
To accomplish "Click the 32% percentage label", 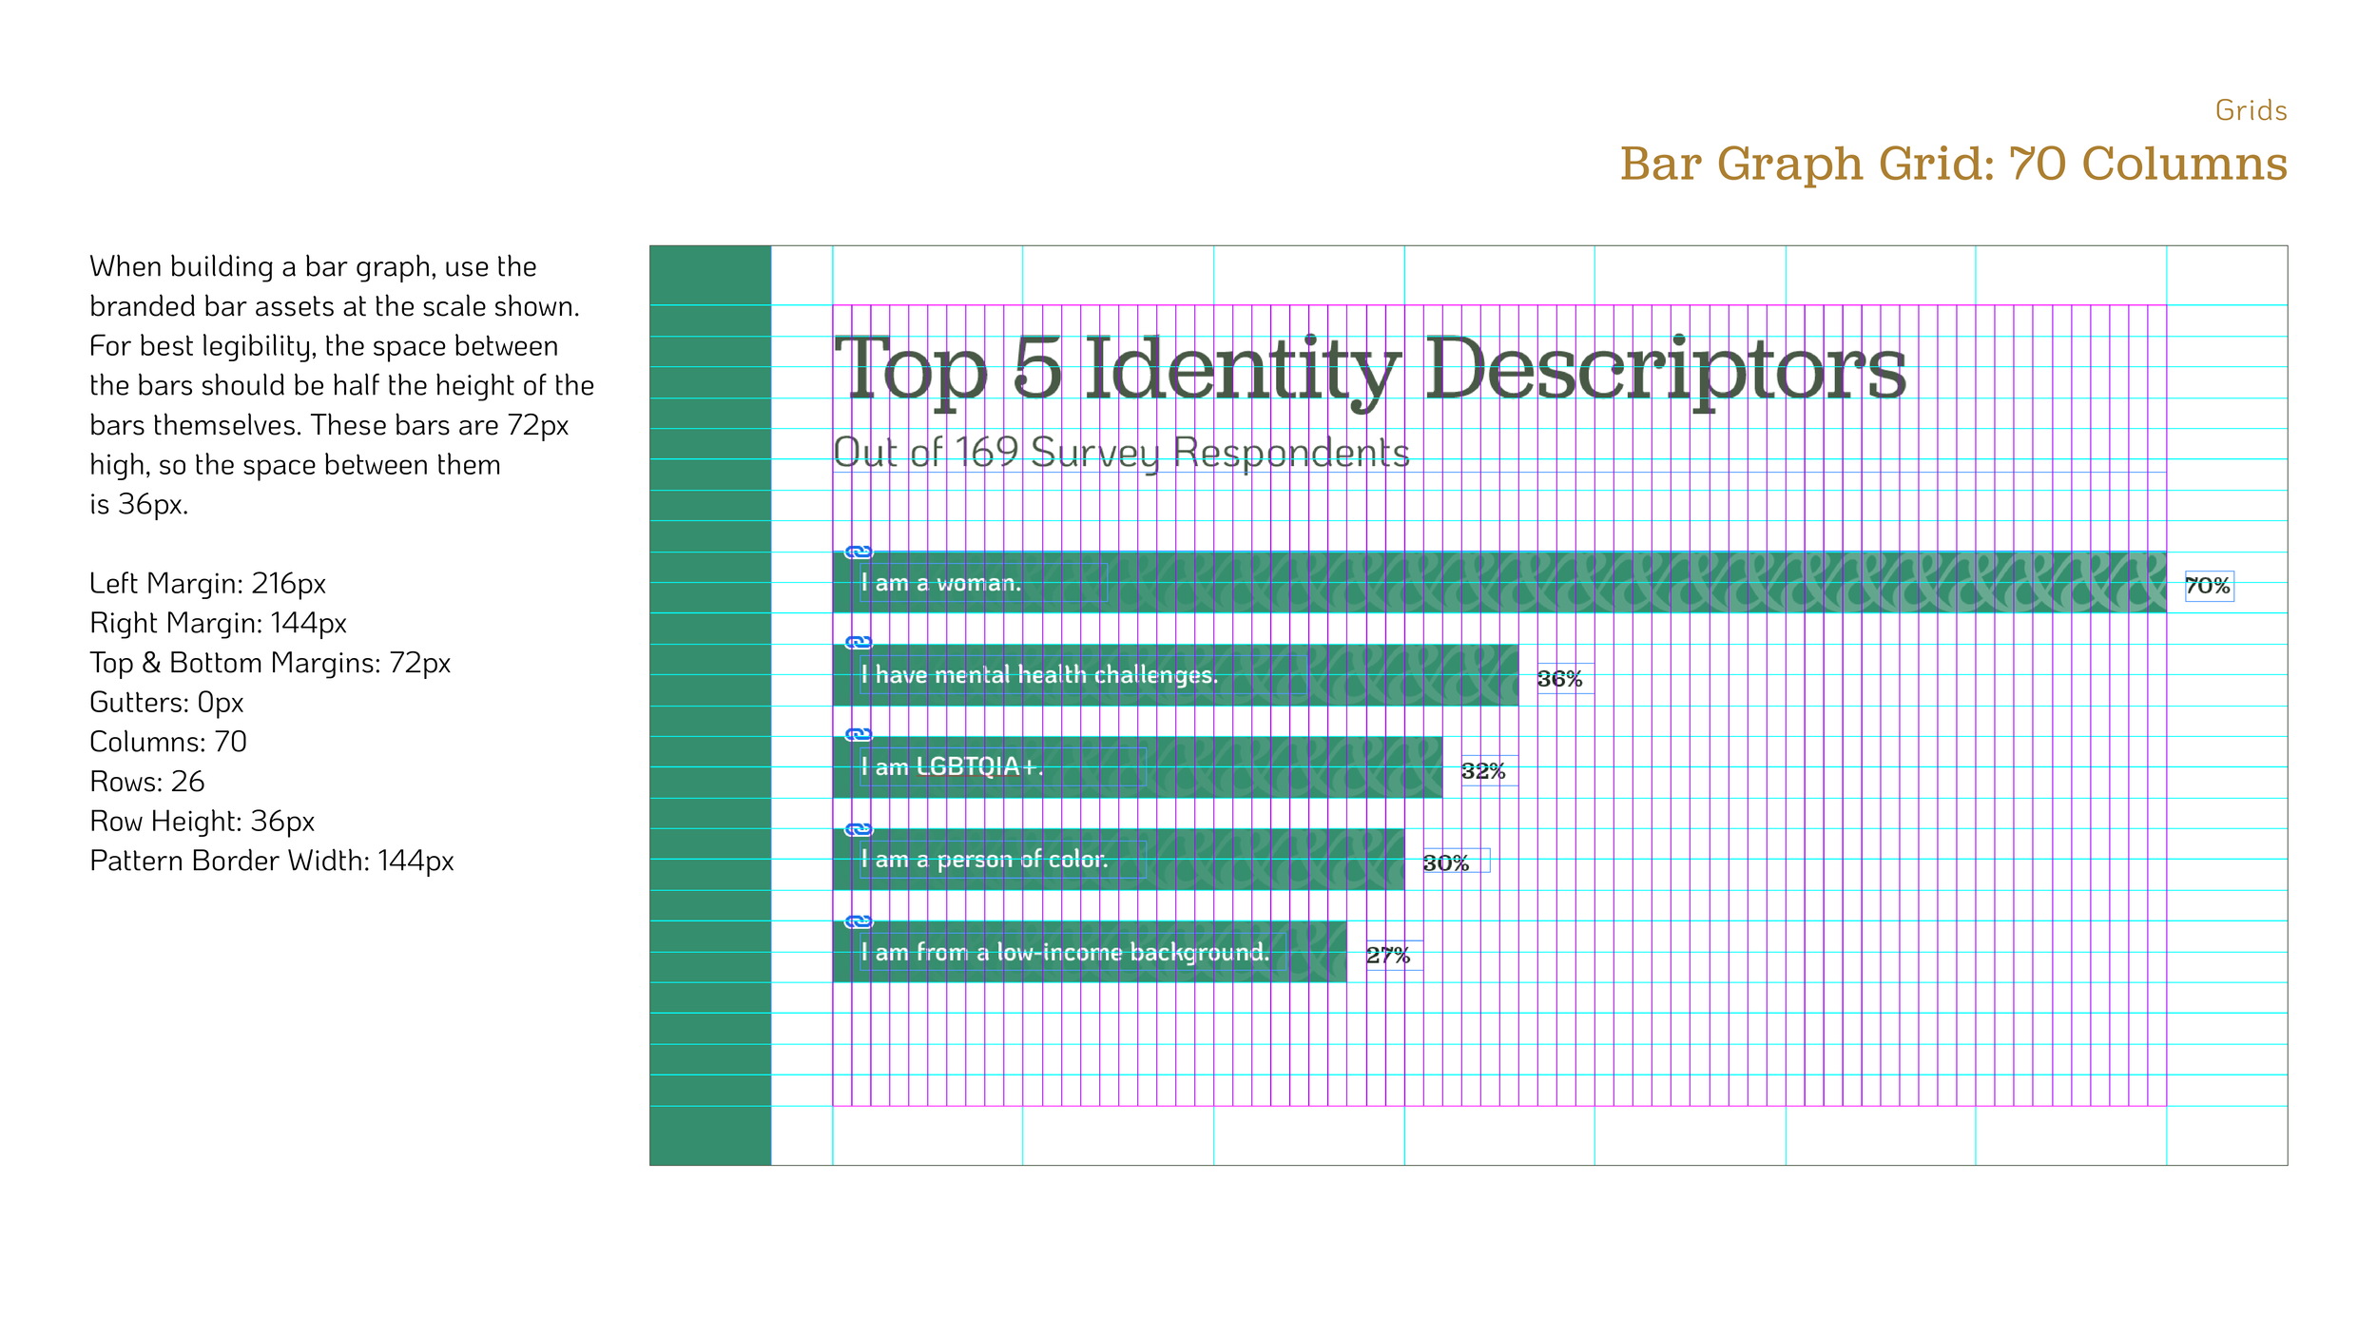I will [x=1483, y=771].
